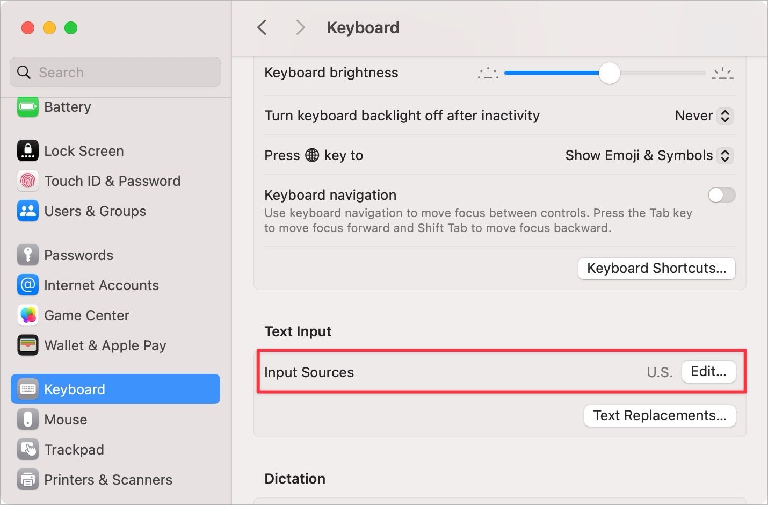Enable the Keyboard navigation toggle

click(x=721, y=195)
